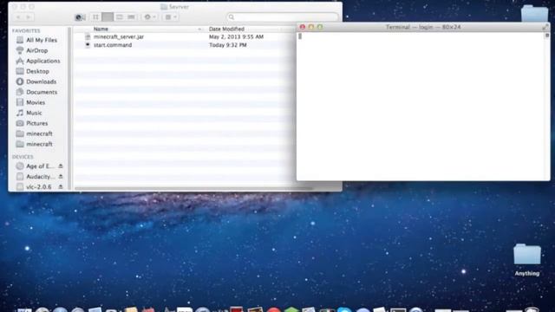Viewport: 555px width, 312px height.
Task: Switch Finder to list view
Action: coord(108,17)
